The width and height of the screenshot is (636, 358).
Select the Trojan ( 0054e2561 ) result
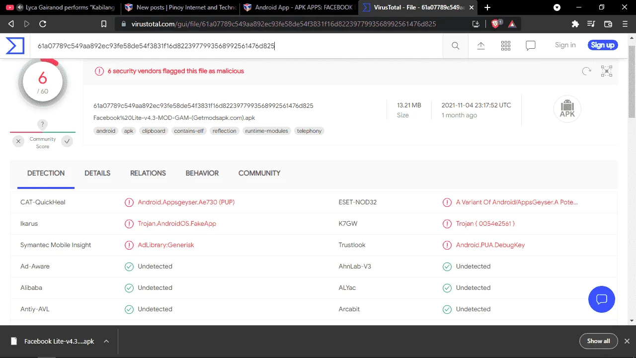point(485,224)
